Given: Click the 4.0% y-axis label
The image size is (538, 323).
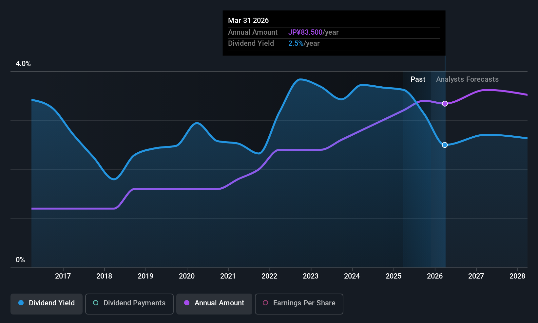Looking at the screenshot, I should click(x=23, y=64).
